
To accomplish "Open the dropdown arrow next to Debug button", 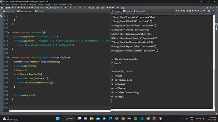I will pyautogui.click(x=63, y=8).
